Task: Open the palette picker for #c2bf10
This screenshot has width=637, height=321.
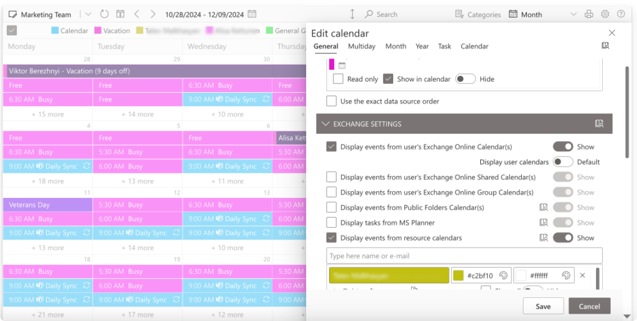Action: (x=503, y=276)
